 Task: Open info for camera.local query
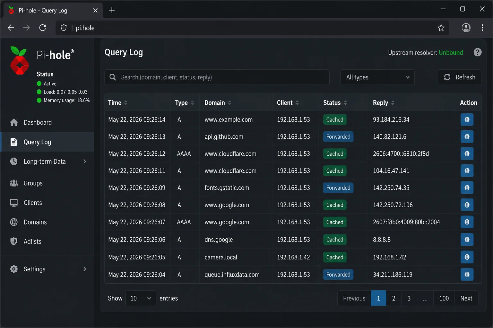click(467, 257)
